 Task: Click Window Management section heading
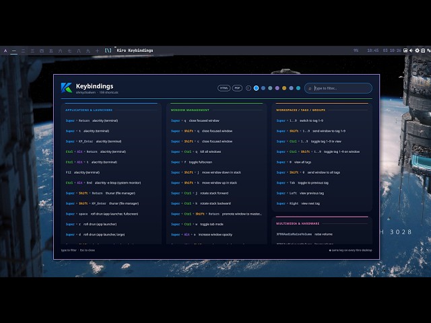190,110
